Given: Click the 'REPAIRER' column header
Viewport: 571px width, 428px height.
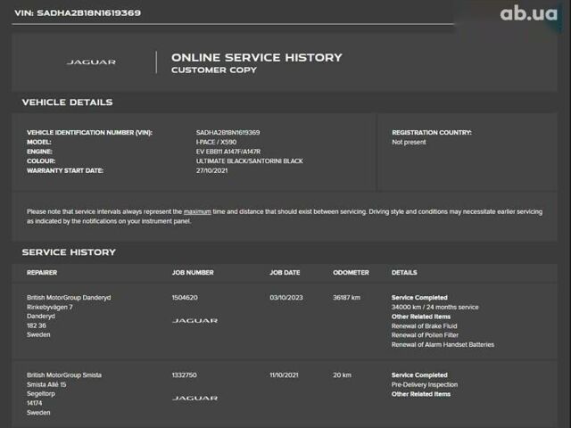Looking at the screenshot, I should tap(42, 273).
